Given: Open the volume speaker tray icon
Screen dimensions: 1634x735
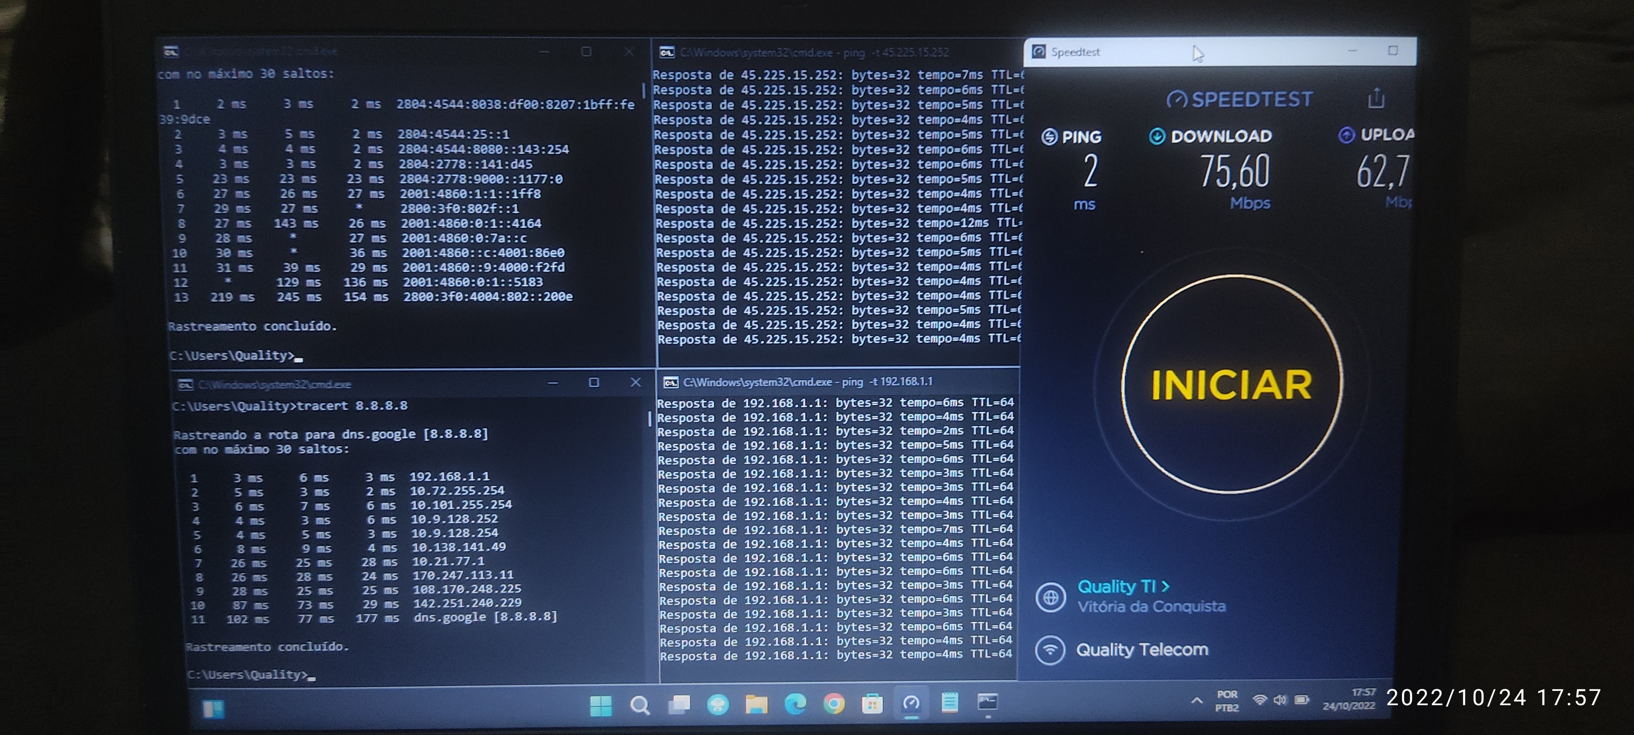Looking at the screenshot, I should (x=1280, y=699).
